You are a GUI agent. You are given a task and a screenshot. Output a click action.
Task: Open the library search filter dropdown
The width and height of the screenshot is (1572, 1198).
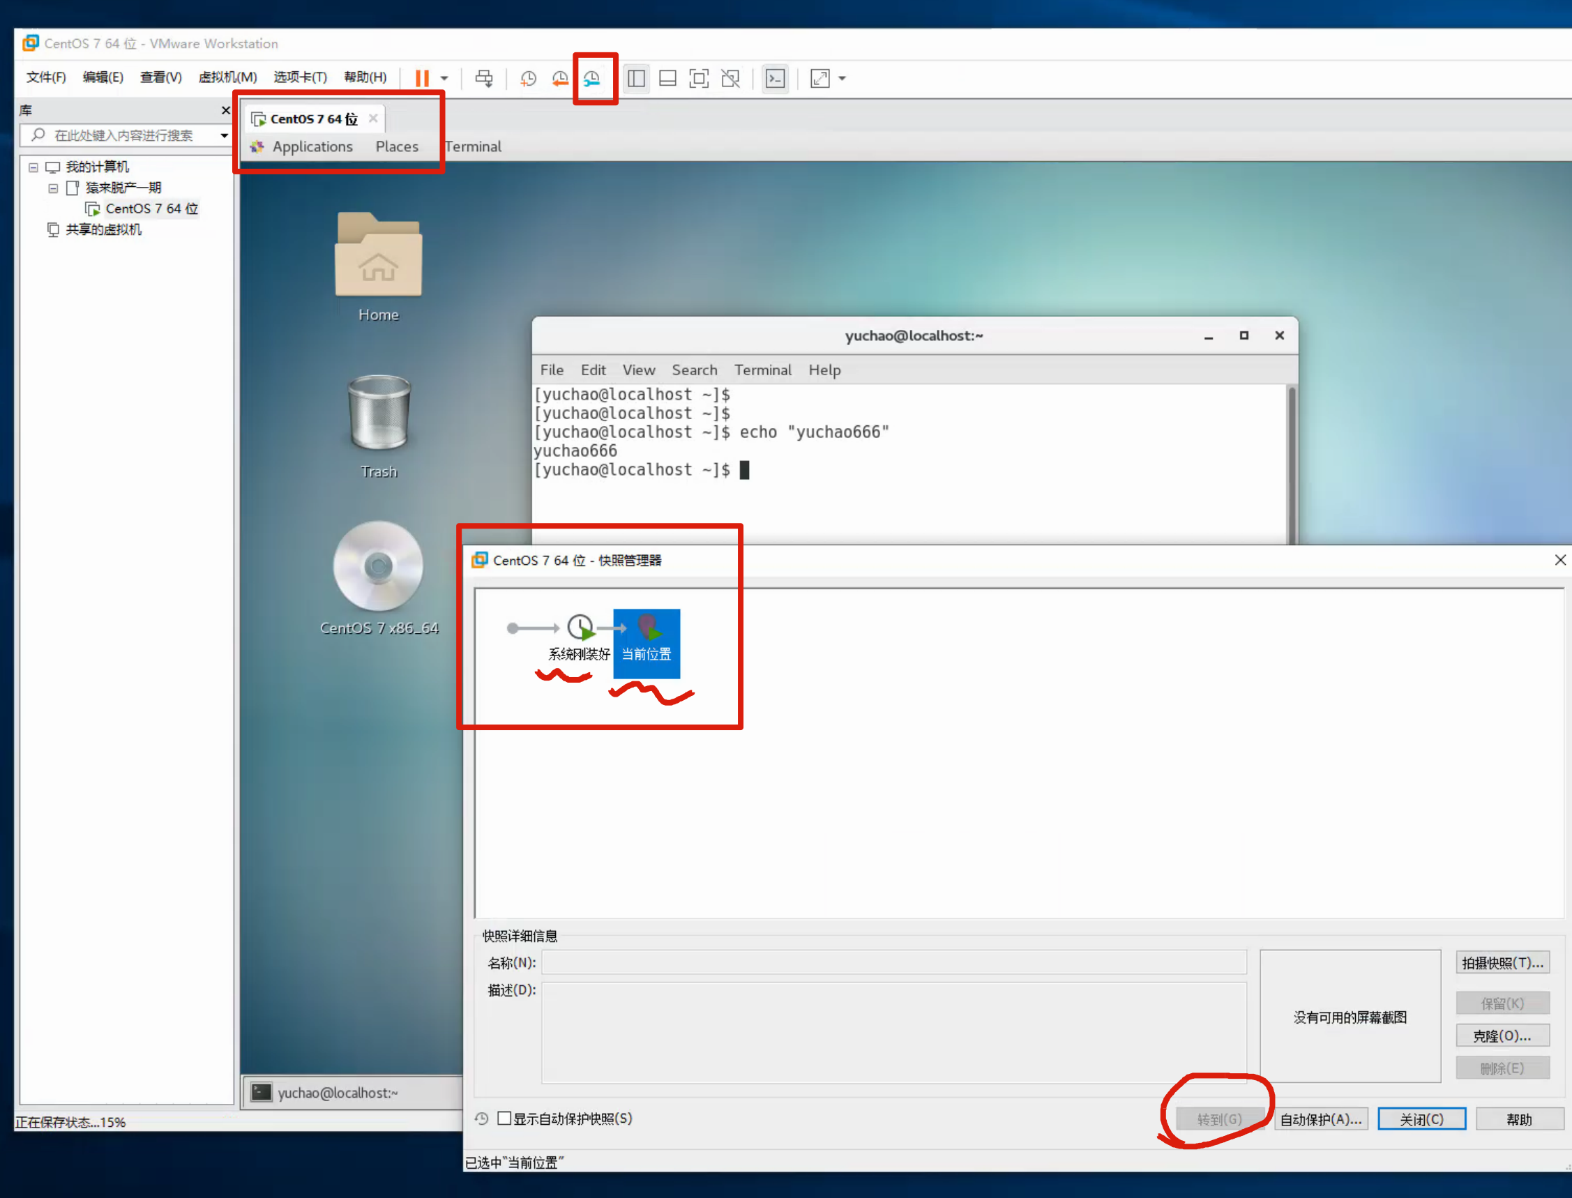tap(224, 135)
